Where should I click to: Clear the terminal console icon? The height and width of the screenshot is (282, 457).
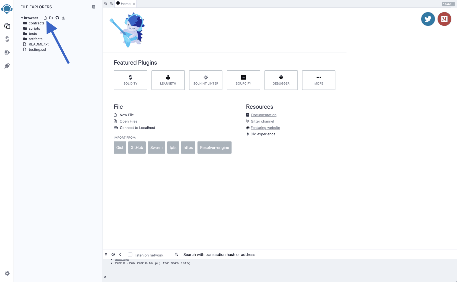tap(113, 254)
